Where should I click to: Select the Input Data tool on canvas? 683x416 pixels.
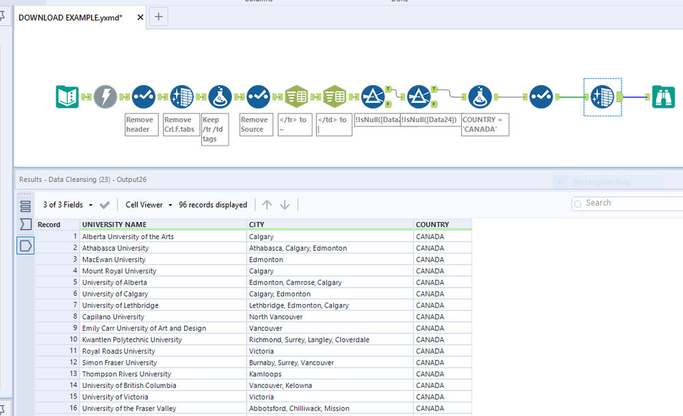(x=67, y=97)
